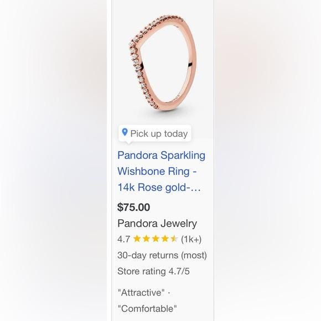This screenshot has width=321, height=321.
Task: Select the "Attractive" review highlight
Action: 141,292
